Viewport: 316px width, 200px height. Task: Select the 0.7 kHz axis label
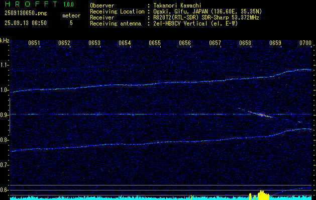click(x=5, y=165)
